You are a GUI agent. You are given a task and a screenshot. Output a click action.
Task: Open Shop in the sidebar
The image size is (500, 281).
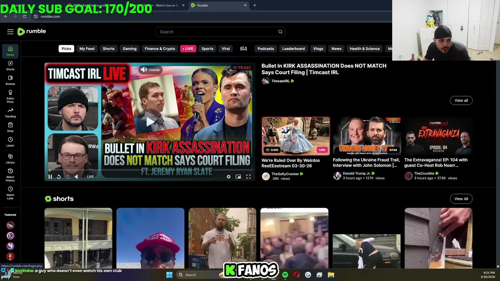(x=10, y=128)
